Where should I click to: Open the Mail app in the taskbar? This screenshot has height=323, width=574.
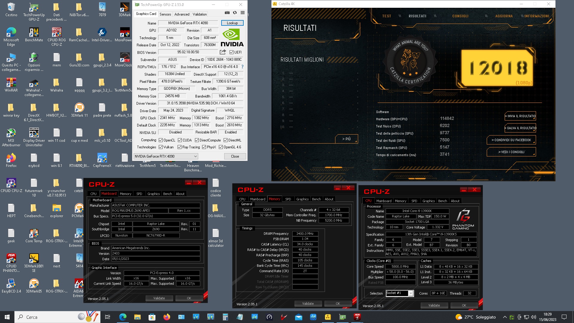(298, 317)
